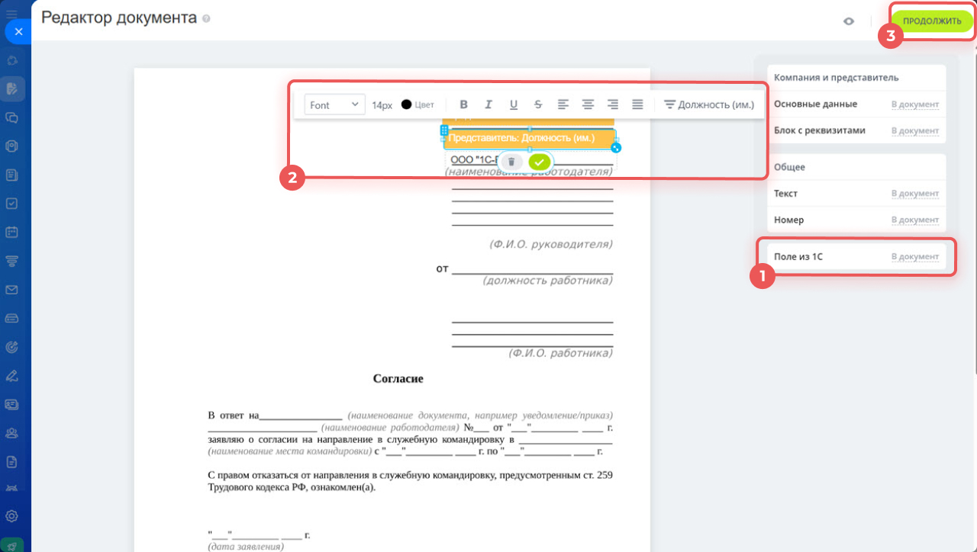This screenshot has width=977, height=552.
Task: Align field text right
Action: point(613,105)
